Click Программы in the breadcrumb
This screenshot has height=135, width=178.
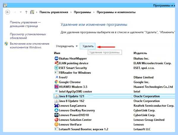tap(82, 12)
